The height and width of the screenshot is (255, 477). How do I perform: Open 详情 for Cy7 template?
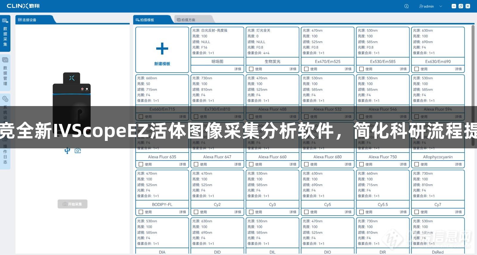[458, 212]
